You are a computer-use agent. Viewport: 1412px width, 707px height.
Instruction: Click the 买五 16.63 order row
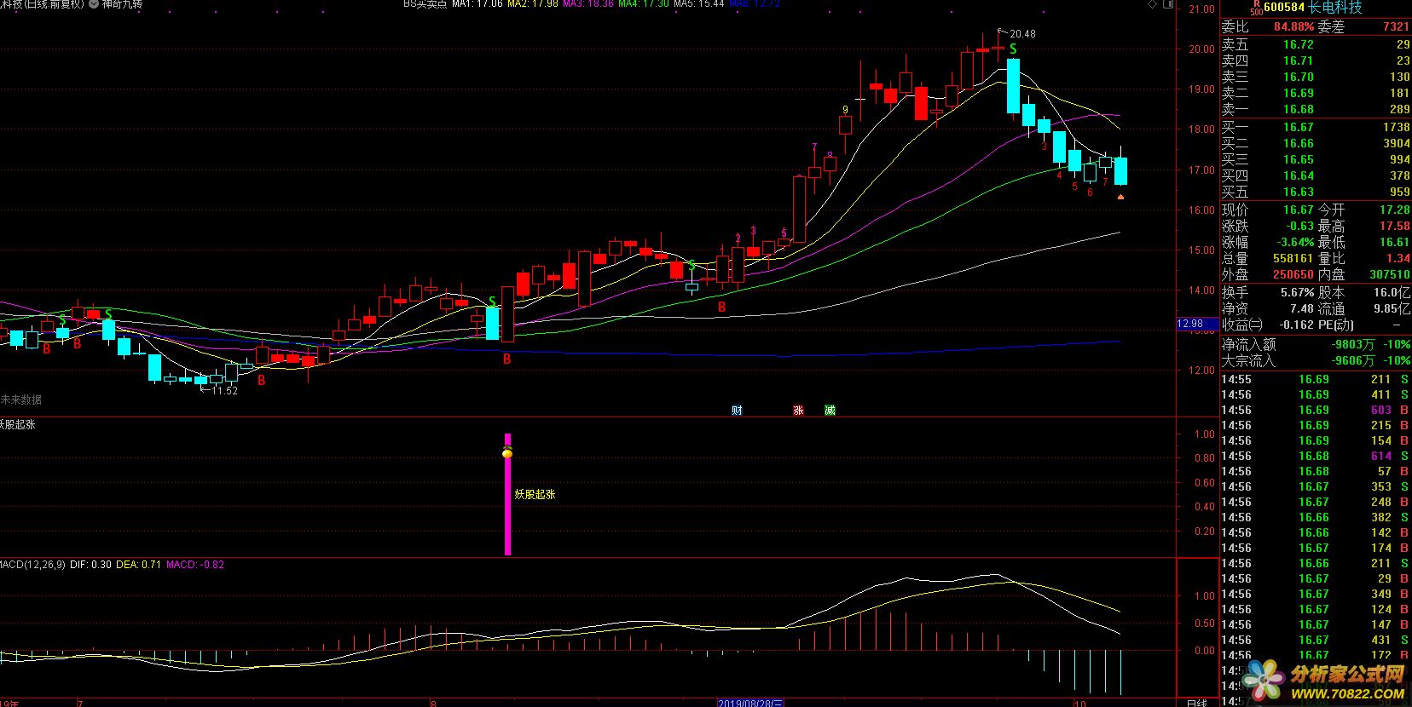[1316, 192]
